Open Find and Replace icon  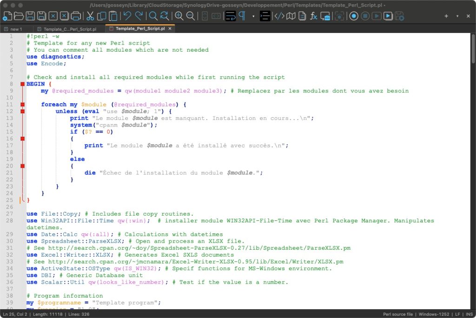click(165, 16)
